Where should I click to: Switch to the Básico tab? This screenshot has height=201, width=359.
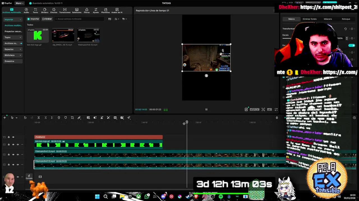(x=291, y=19)
